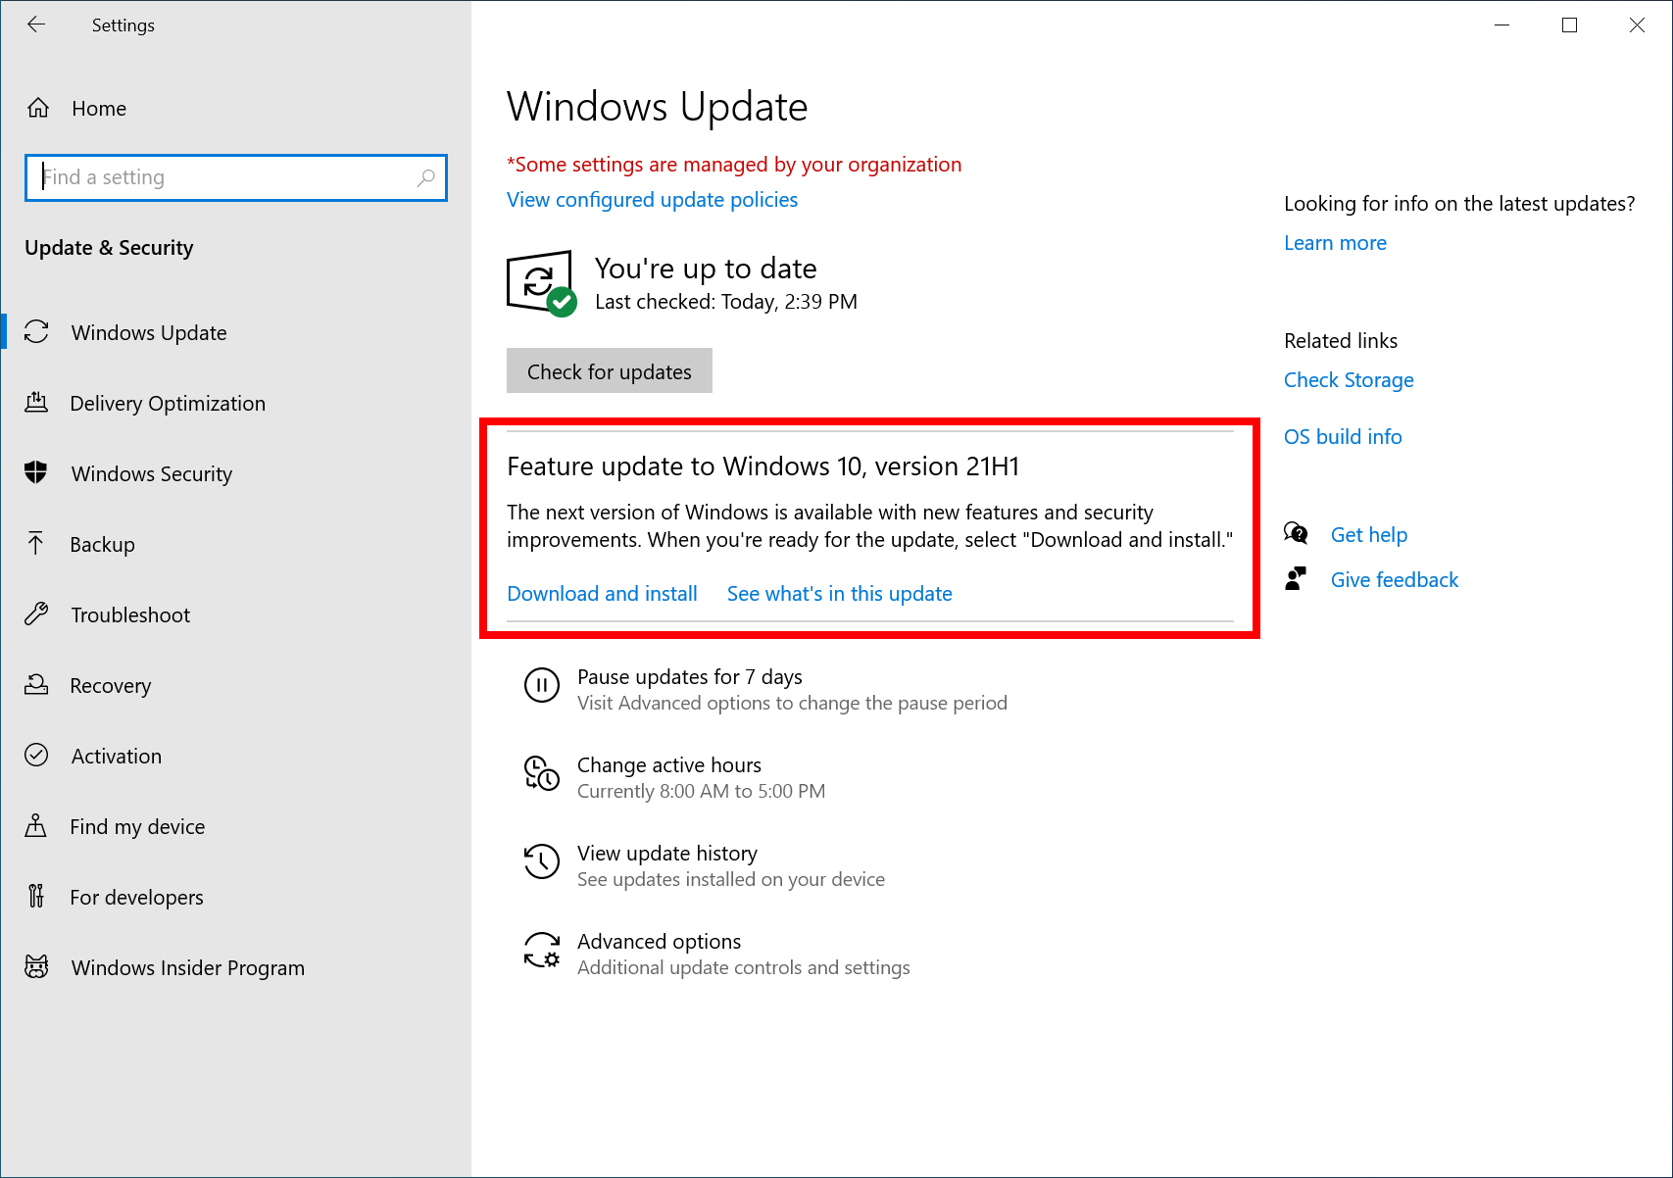
Task: Select the Backup icon in sidebar
Action: point(36,544)
